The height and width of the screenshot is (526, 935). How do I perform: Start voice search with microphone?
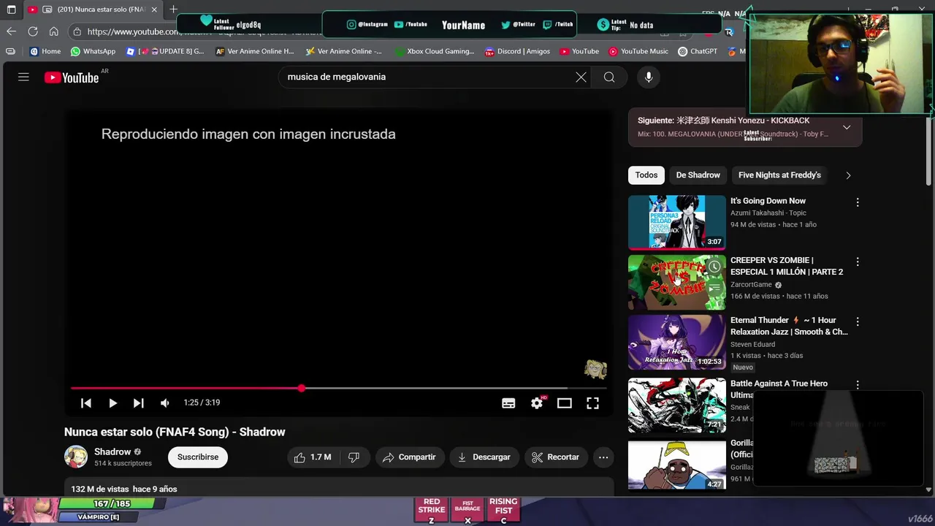648,77
